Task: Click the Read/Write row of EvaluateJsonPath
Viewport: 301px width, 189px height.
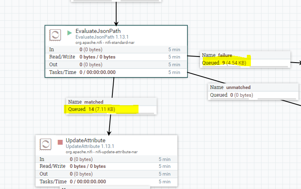Action: tap(116, 57)
